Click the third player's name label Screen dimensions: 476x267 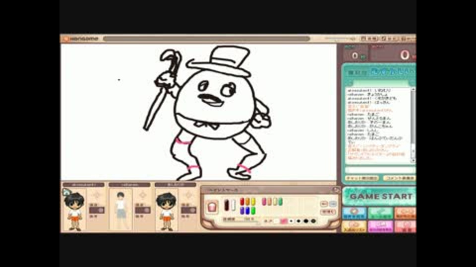[x=175, y=184]
